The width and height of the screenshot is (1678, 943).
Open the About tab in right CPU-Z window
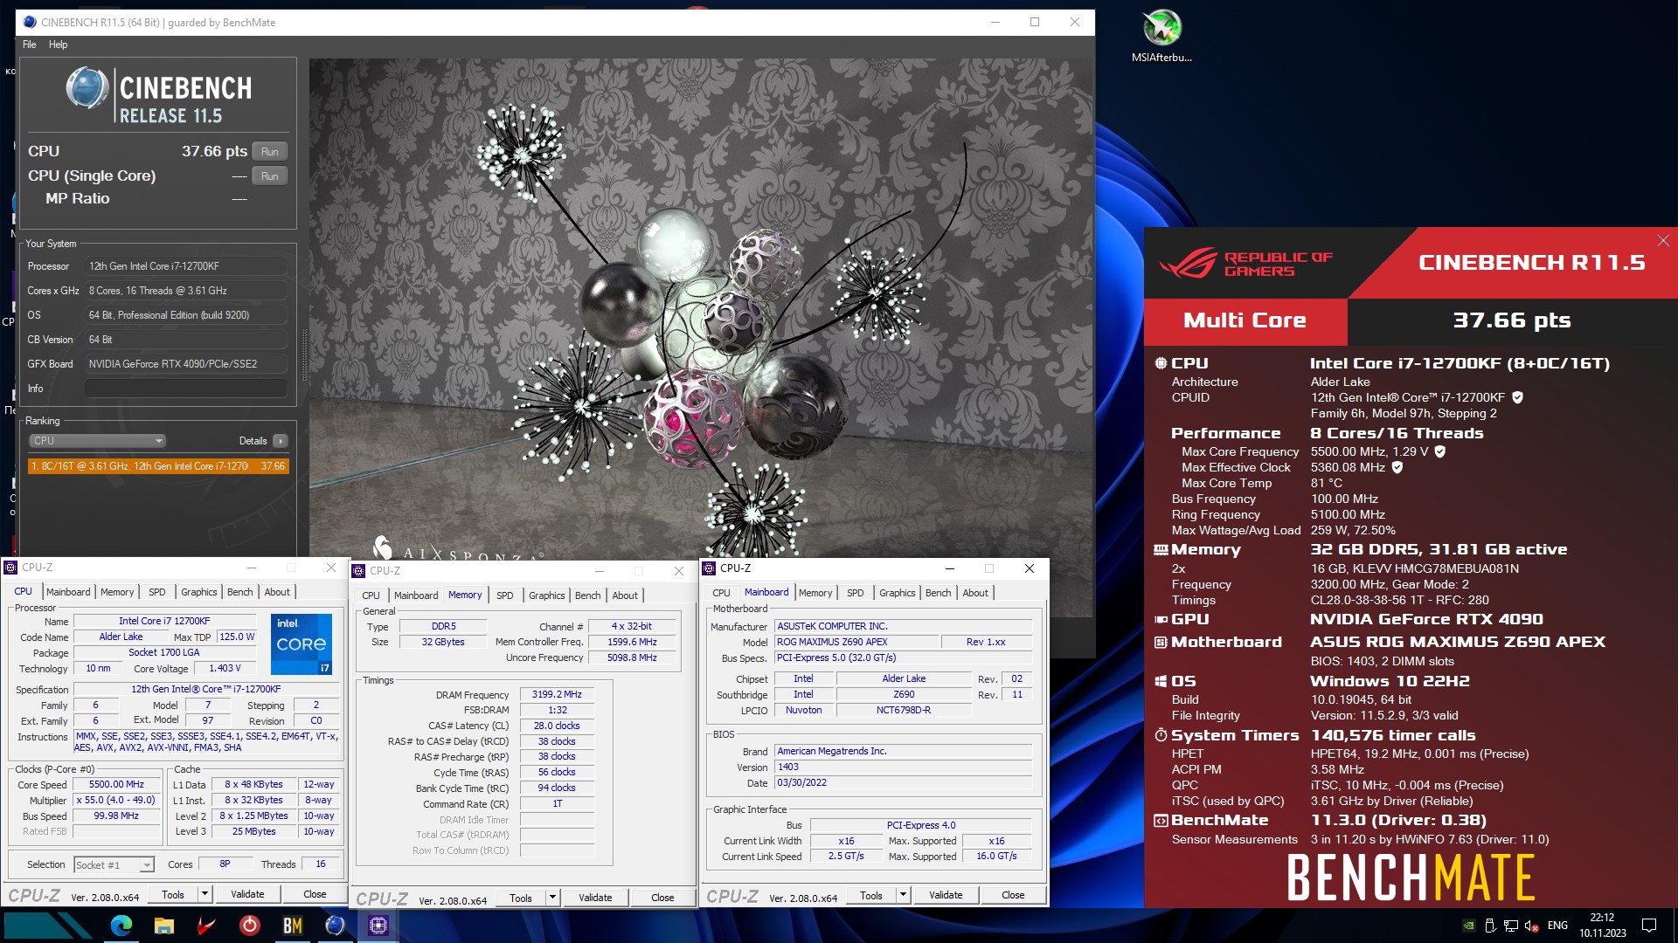(x=975, y=593)
